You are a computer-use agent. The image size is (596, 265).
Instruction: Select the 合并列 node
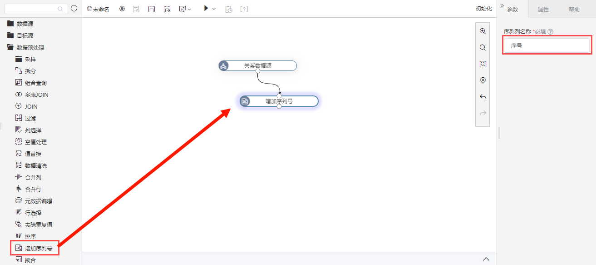click(x=28, y=177)
